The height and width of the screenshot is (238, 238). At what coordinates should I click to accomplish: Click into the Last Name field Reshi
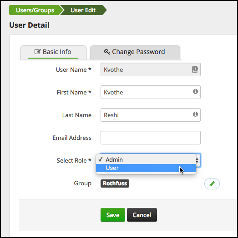click(x=151, y=115)
